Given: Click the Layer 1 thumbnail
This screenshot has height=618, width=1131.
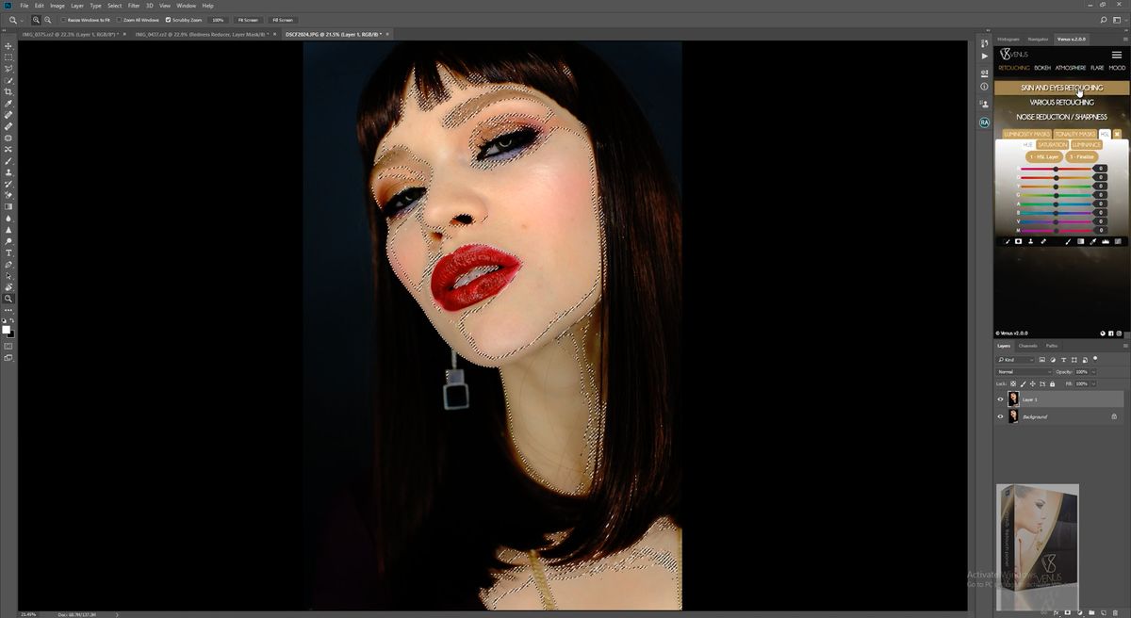Looking at the screenshot, I should click(x=1013, y=398).
